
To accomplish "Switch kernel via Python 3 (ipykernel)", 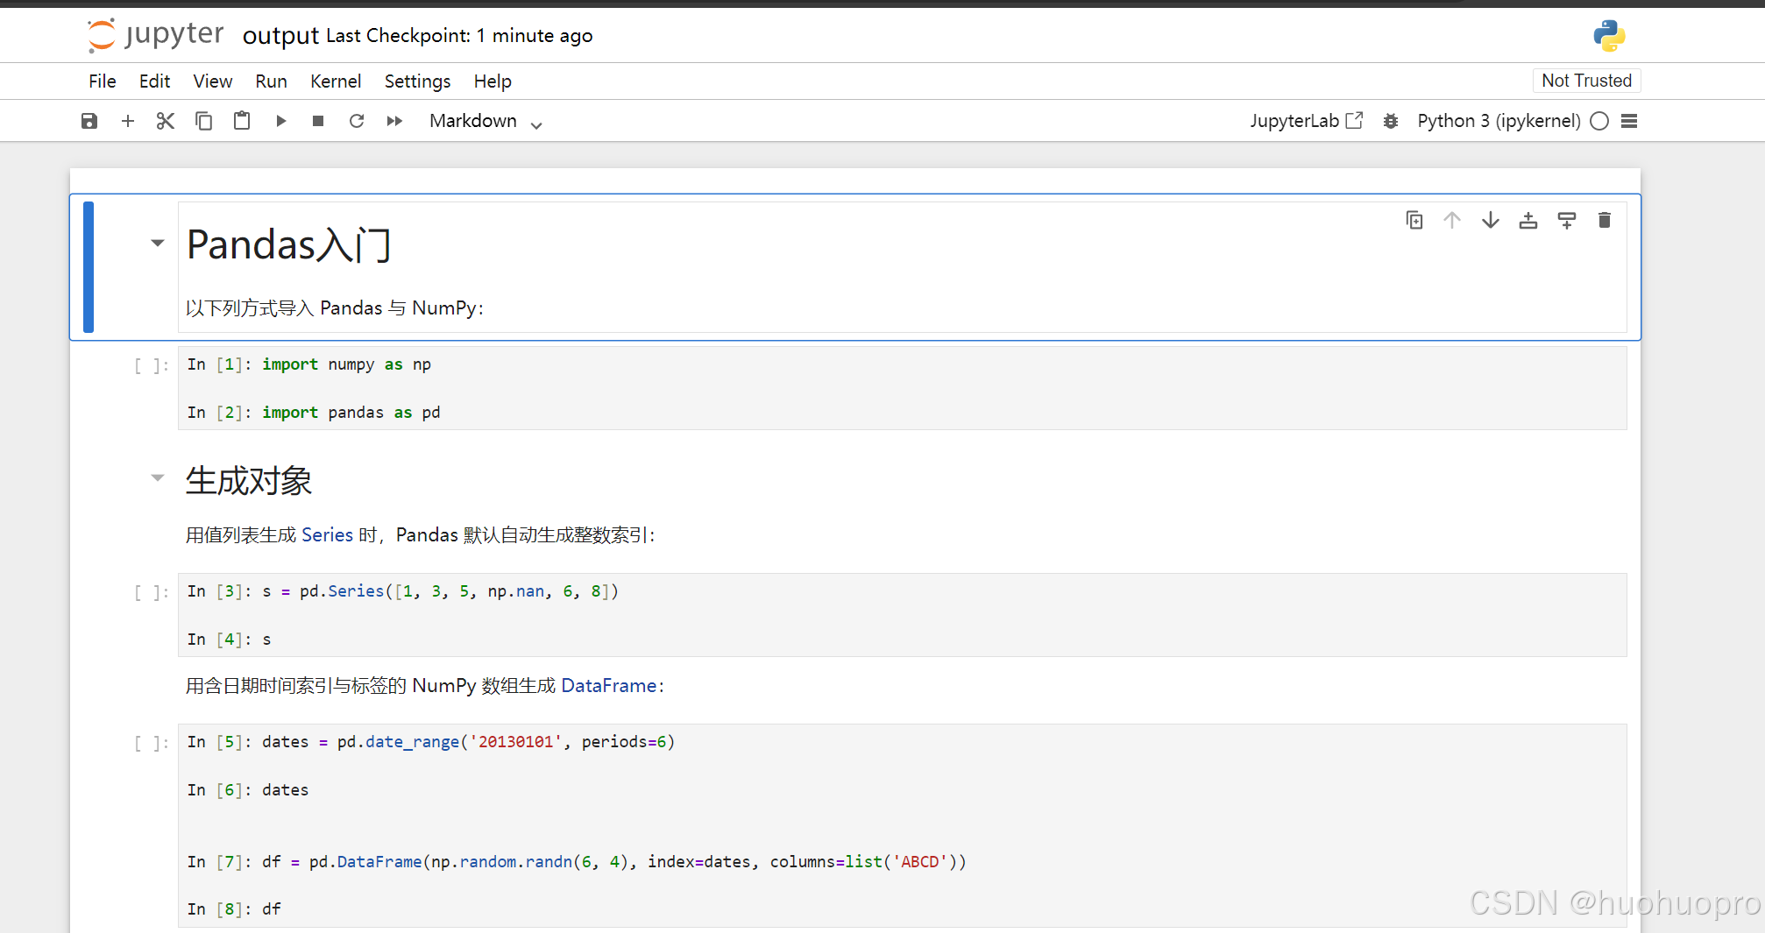I will pos(1499,121).
